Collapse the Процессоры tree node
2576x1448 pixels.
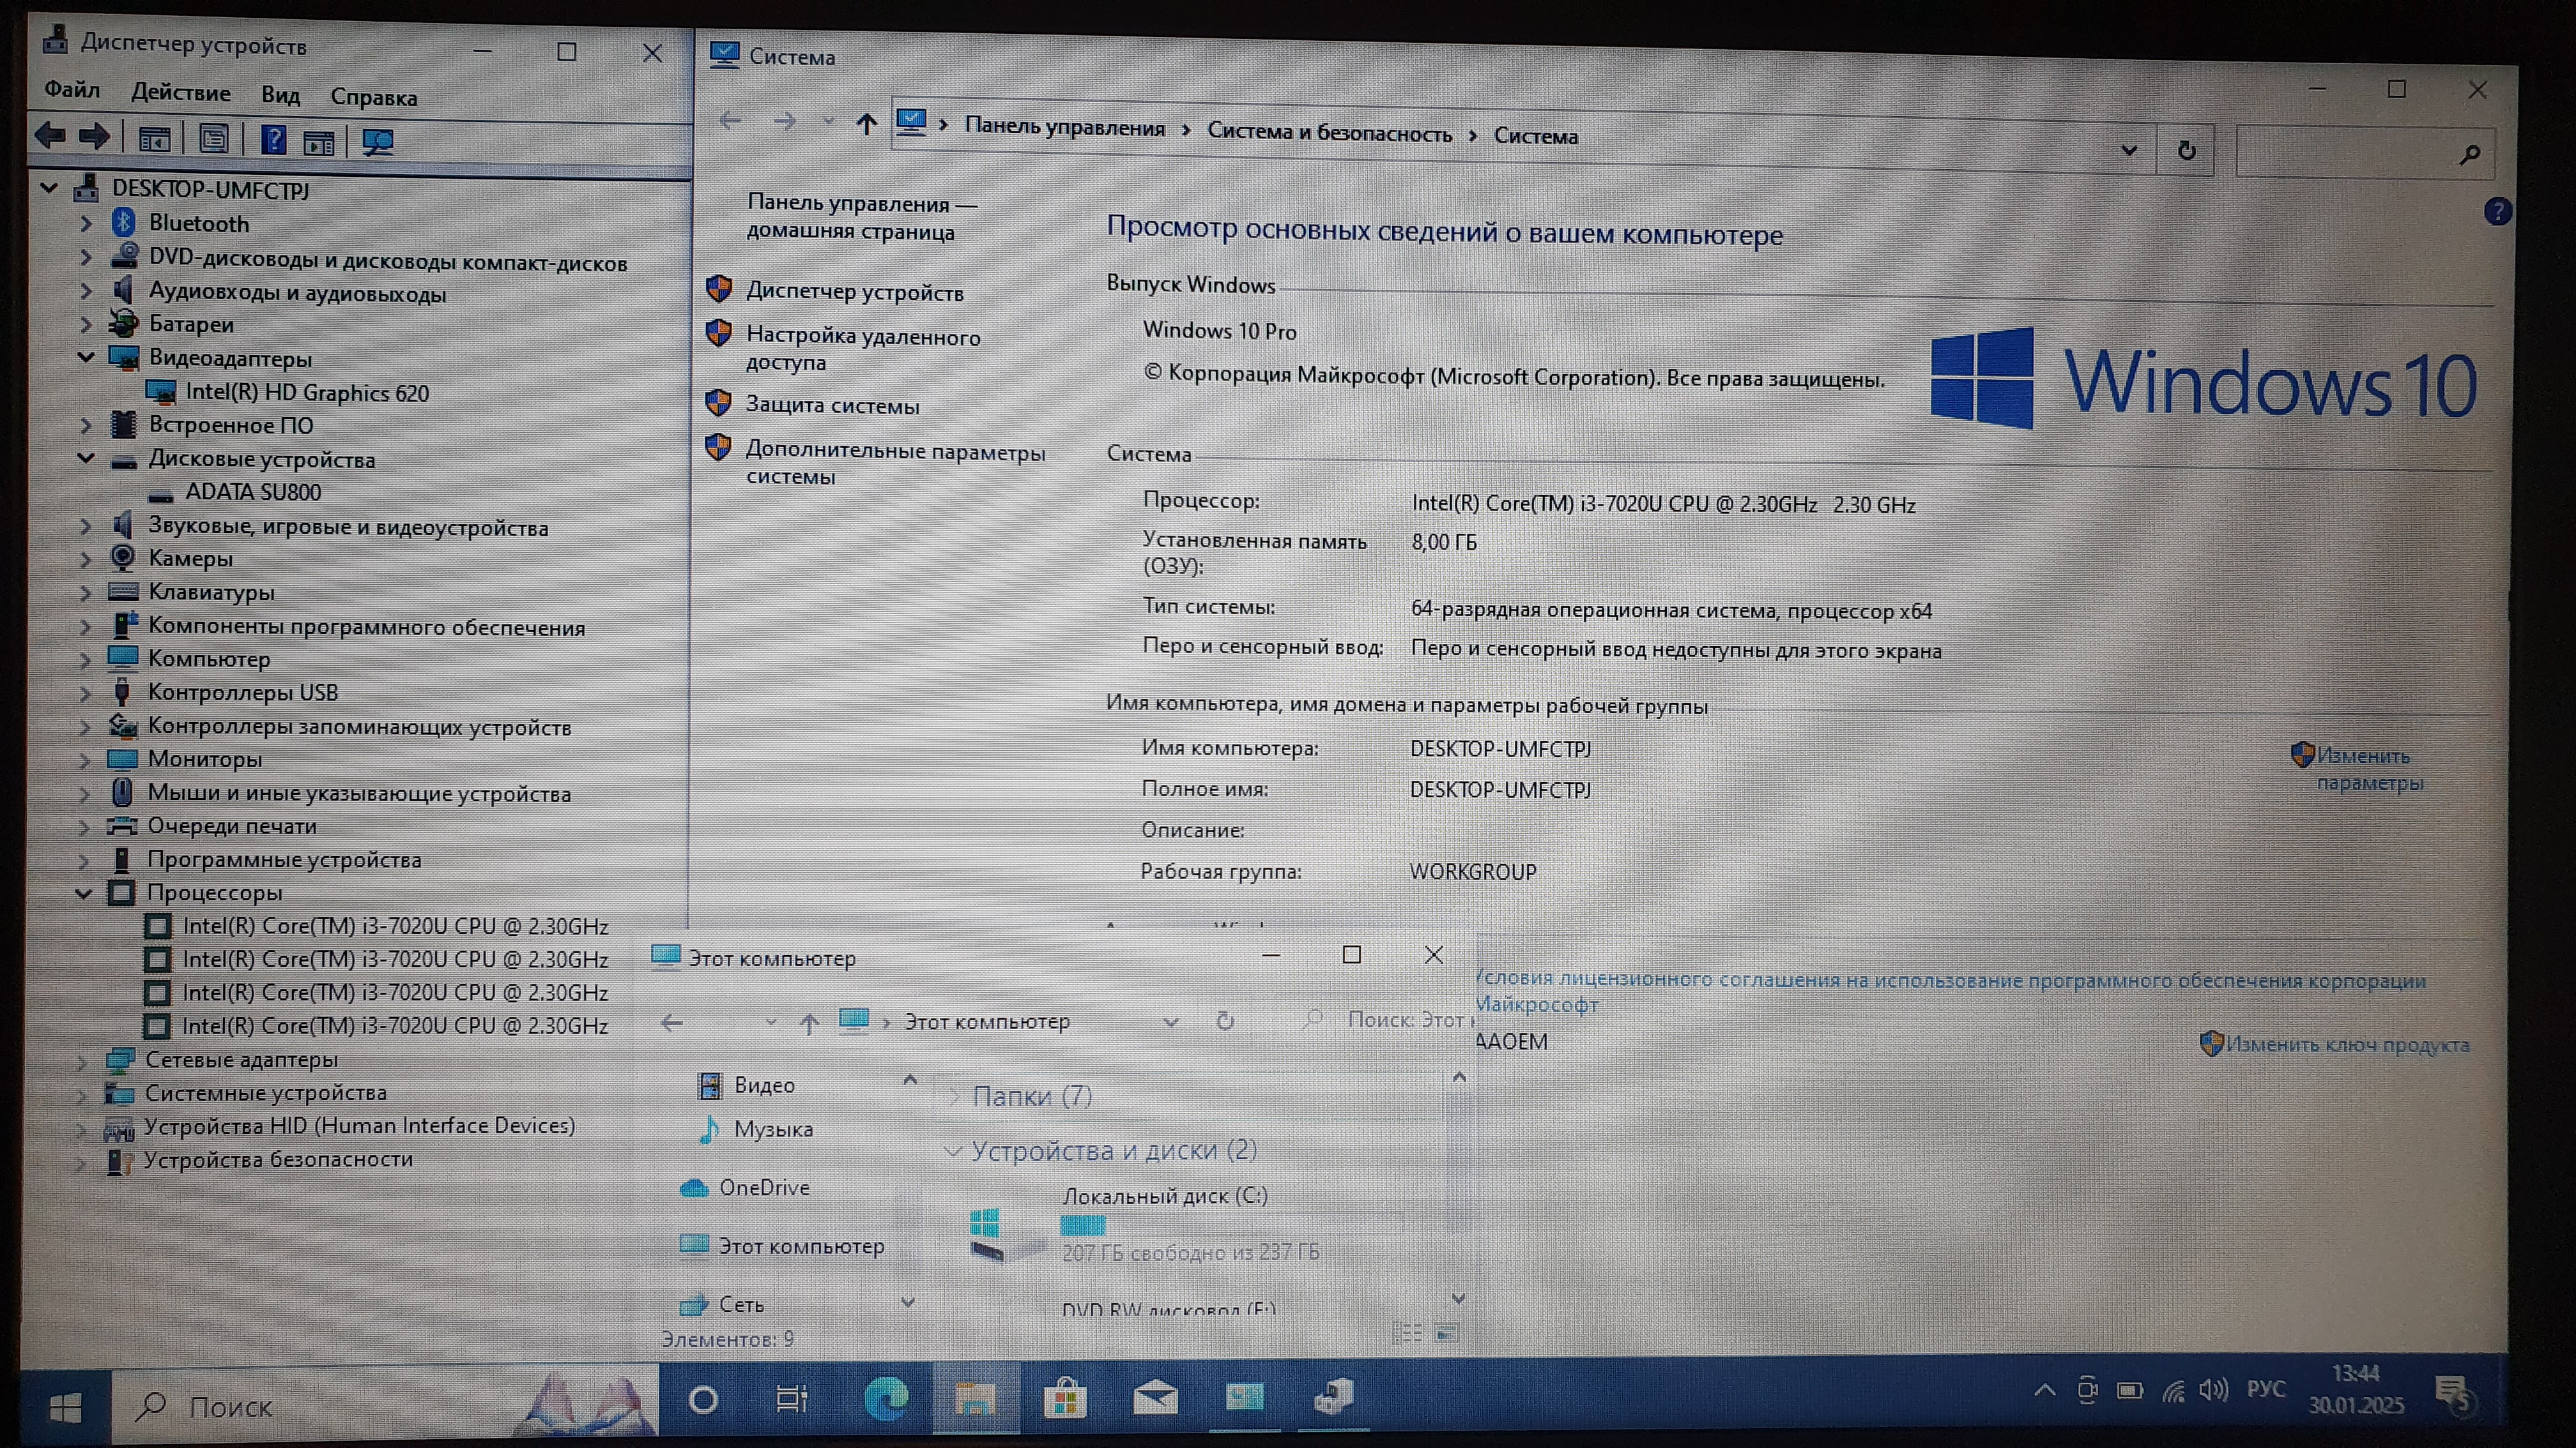click(84, 893)
